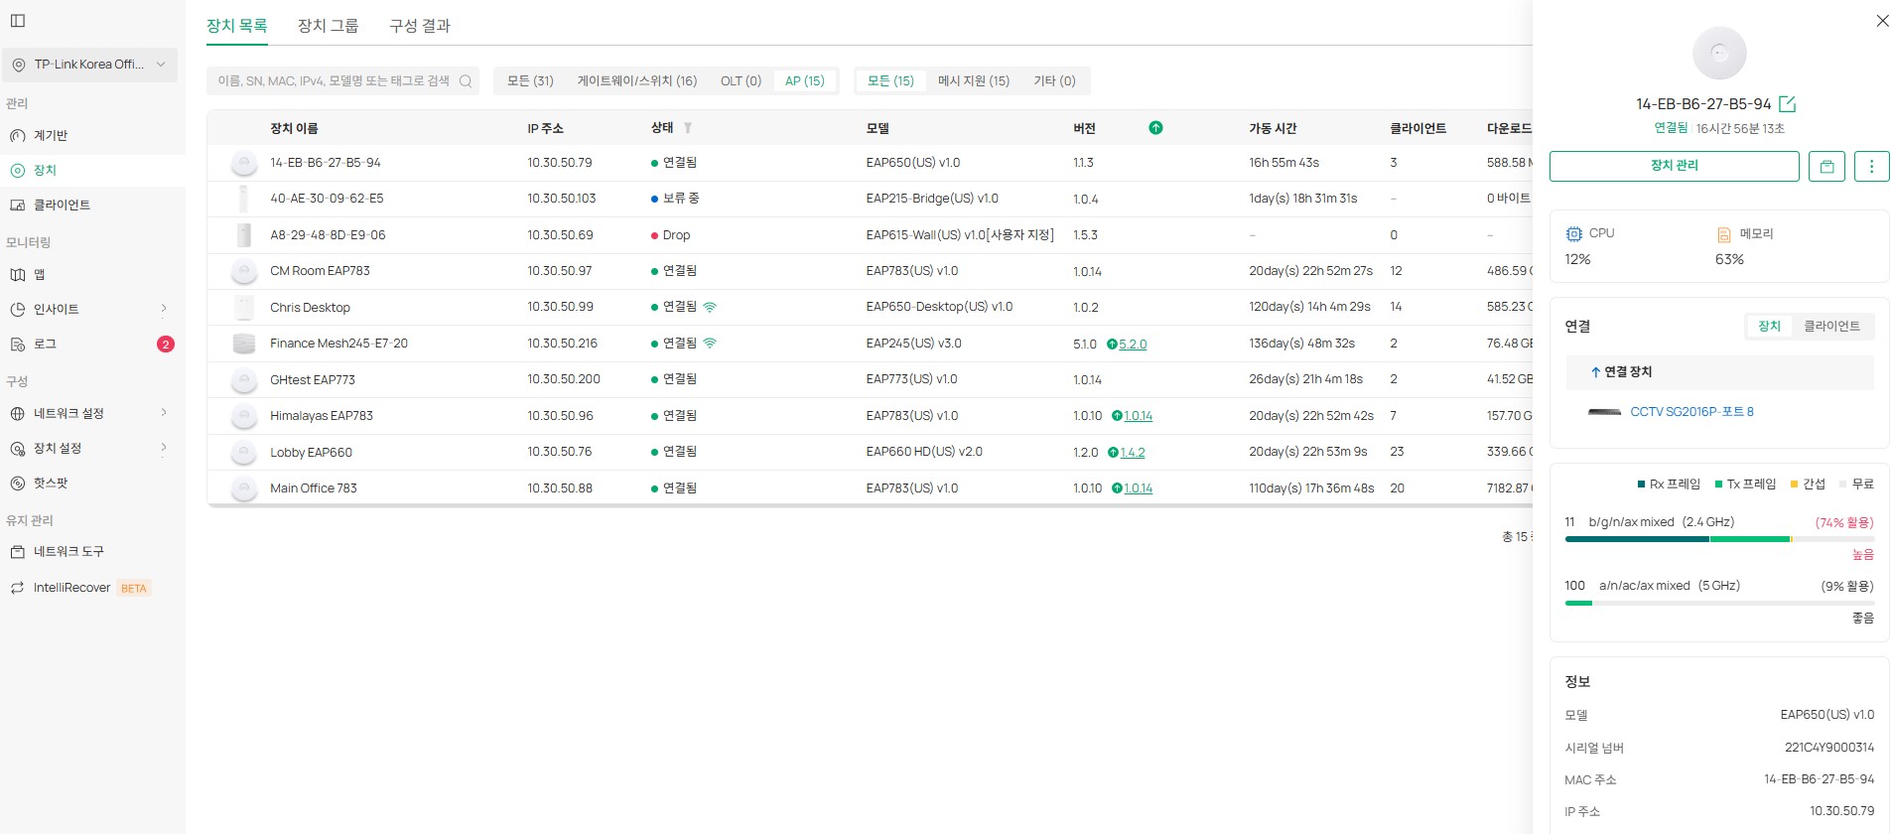Close the device details panel

1882,21
